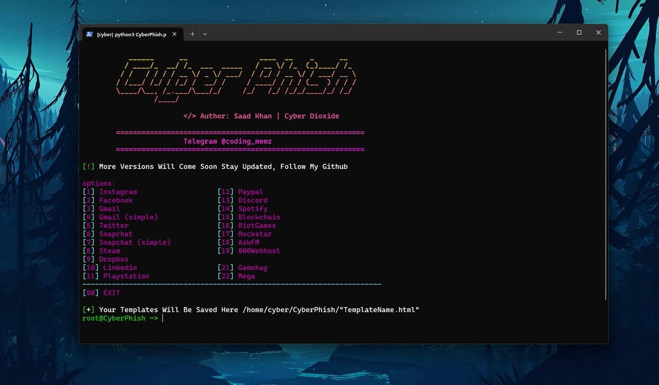Click the 'Playstation' option text
The width and height of the screenshot is (659, 385).
(126, 276)
